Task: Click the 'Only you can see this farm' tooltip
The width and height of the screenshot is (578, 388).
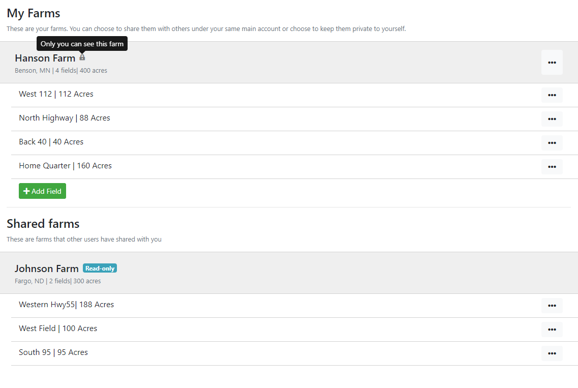Action: (81, 44)
